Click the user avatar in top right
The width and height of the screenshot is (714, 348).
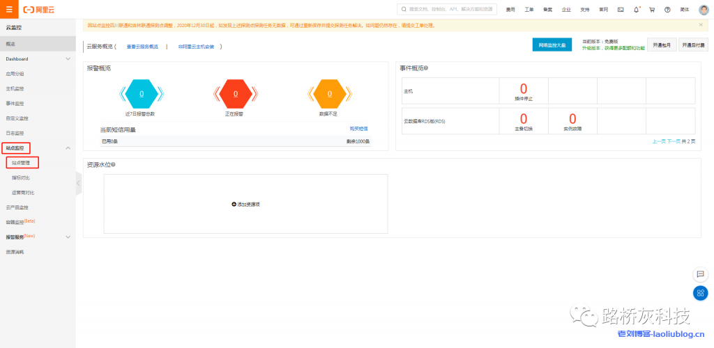[x=704, y=10]
